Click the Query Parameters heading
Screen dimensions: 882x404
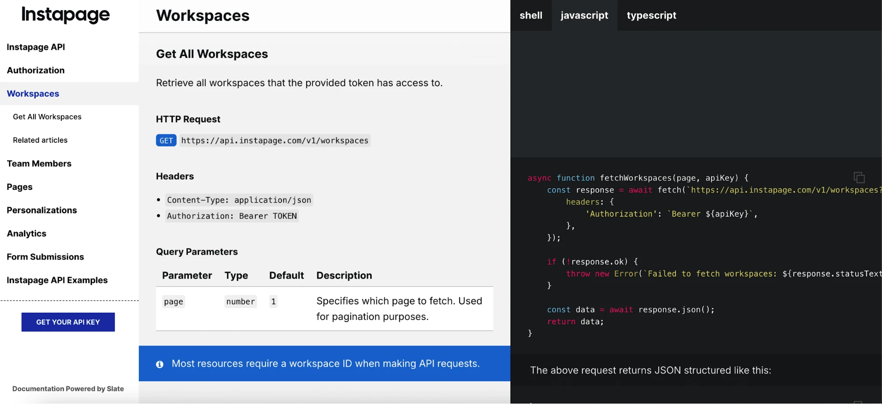197,252
